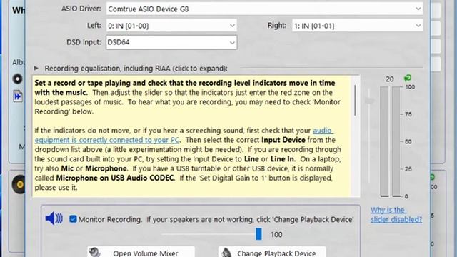Click the left recording level meter
The width and height of the screenshot is (457, 257).
(x=384, y=141)
